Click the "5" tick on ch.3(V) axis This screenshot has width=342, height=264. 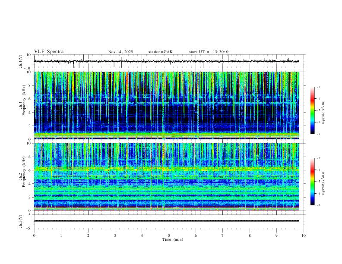point(30,214)
